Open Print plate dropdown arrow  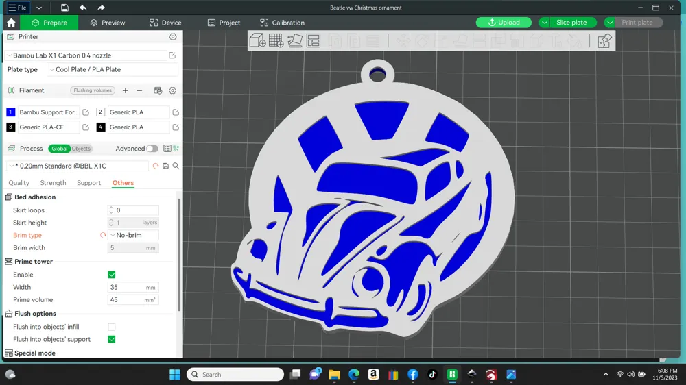click(609, 23)
